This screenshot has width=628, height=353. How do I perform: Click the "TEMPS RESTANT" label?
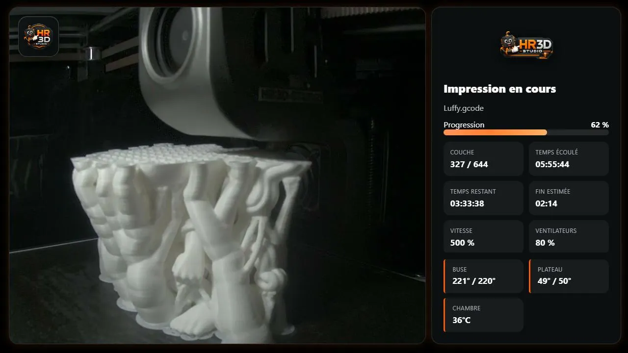click(x=473, y=192)
